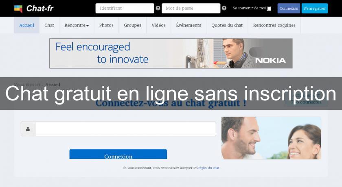Expand the Rencontre dropdown menu
This screenshot has height=187, width=342.
(77, 25)
